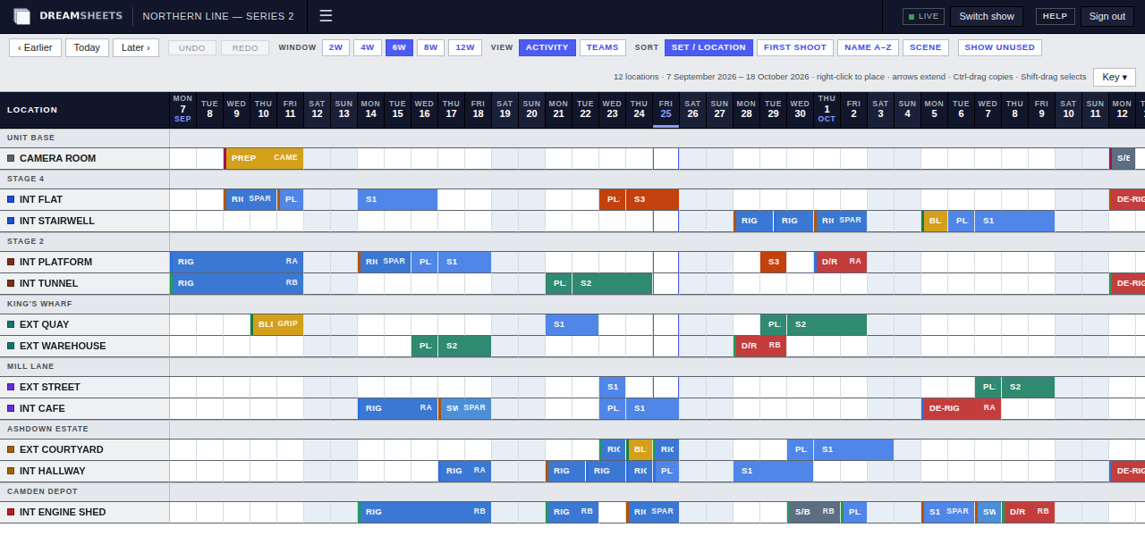Click the REDO button
Screen dimensions: 1145x536
tap(245, 47)
